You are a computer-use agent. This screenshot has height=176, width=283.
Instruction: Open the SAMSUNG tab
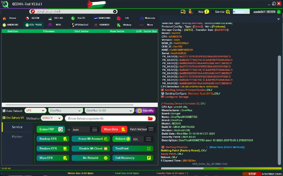click(102, 18)
